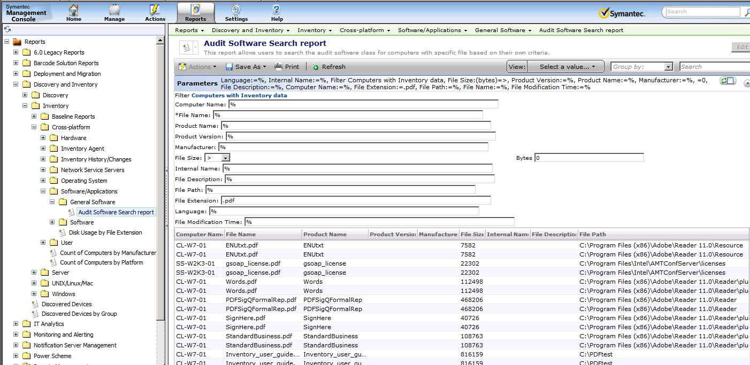Expand the IT Analytics folder
The width and height of the screenshot is (750, 365).
coord(16,324)
